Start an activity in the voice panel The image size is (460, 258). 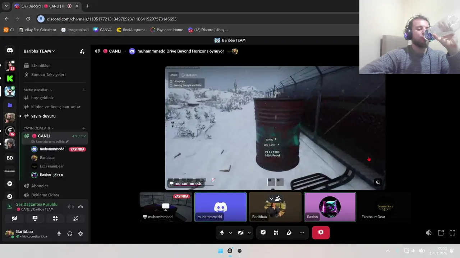coord(55,218)
